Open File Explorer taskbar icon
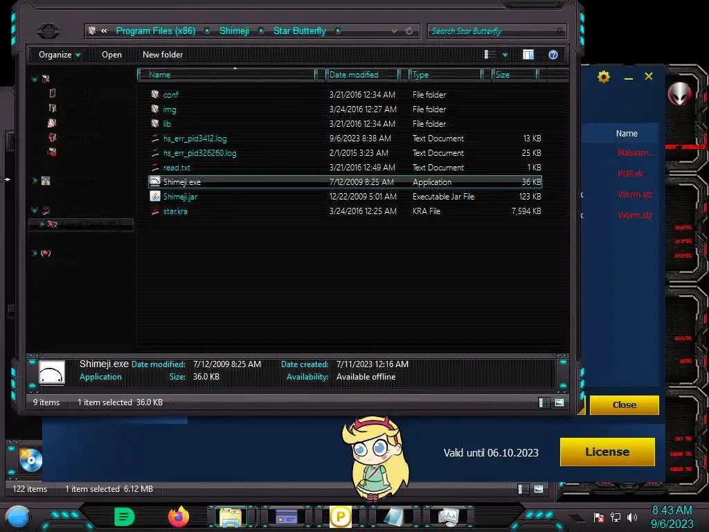 231,517
